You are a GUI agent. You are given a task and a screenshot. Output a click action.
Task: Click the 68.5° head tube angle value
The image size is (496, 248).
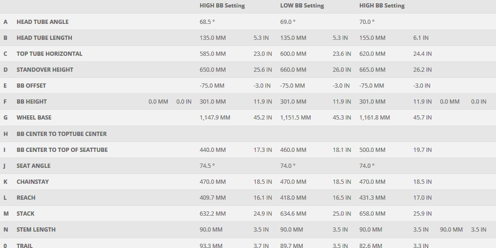(207, 22)
